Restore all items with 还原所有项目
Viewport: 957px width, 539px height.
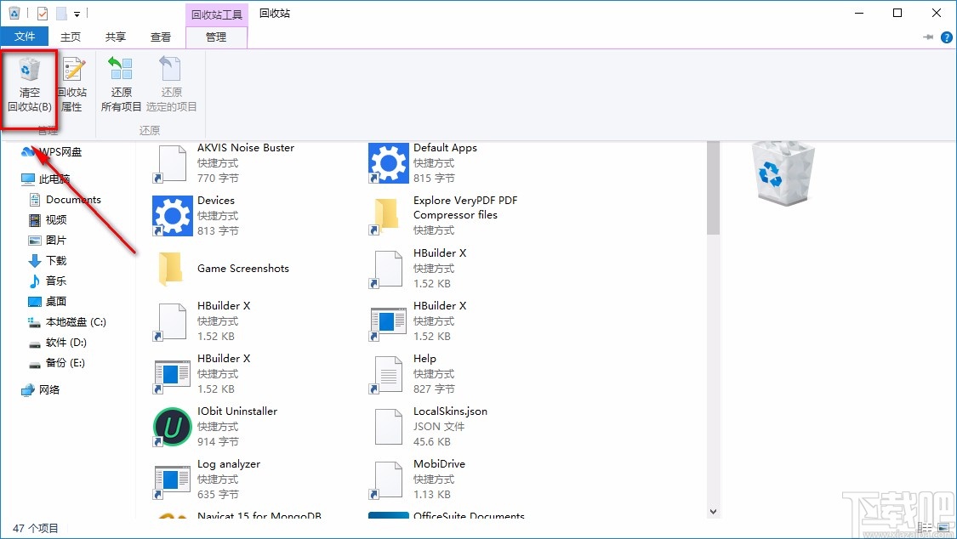[x=121, y=85]
